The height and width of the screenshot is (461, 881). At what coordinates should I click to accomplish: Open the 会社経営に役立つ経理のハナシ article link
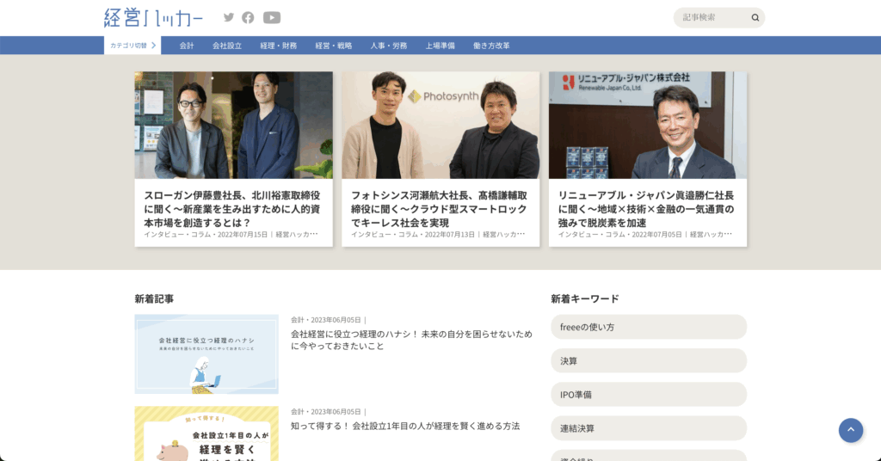(x=411, y=340)
